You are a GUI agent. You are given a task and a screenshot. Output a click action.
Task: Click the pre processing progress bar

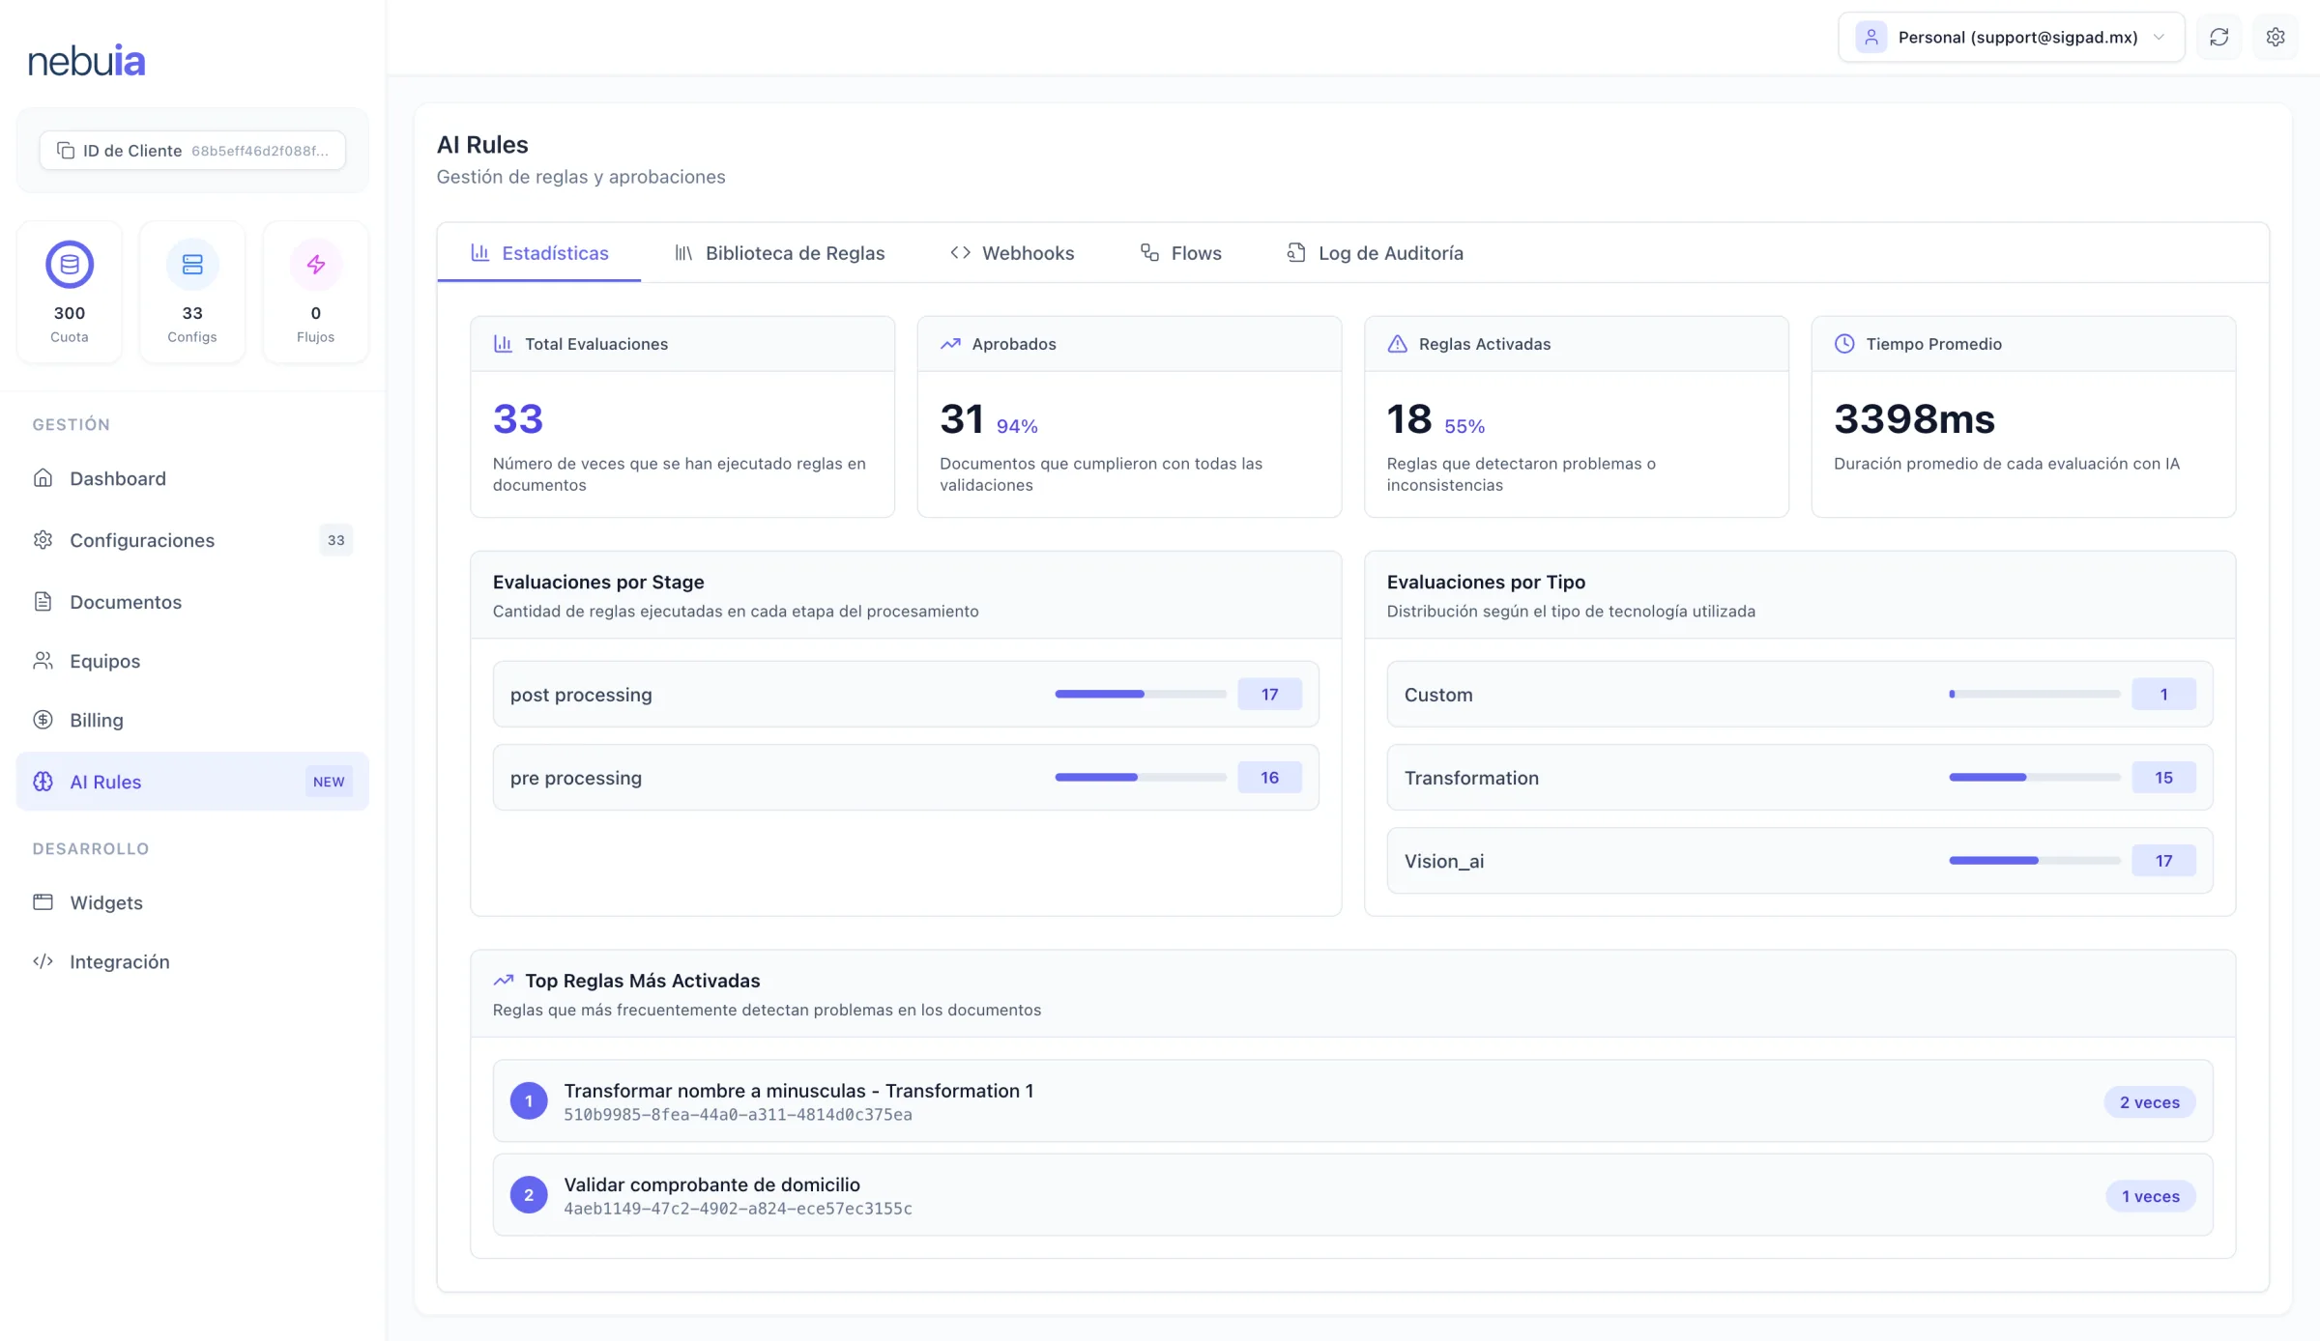[x=1141, y=777]
